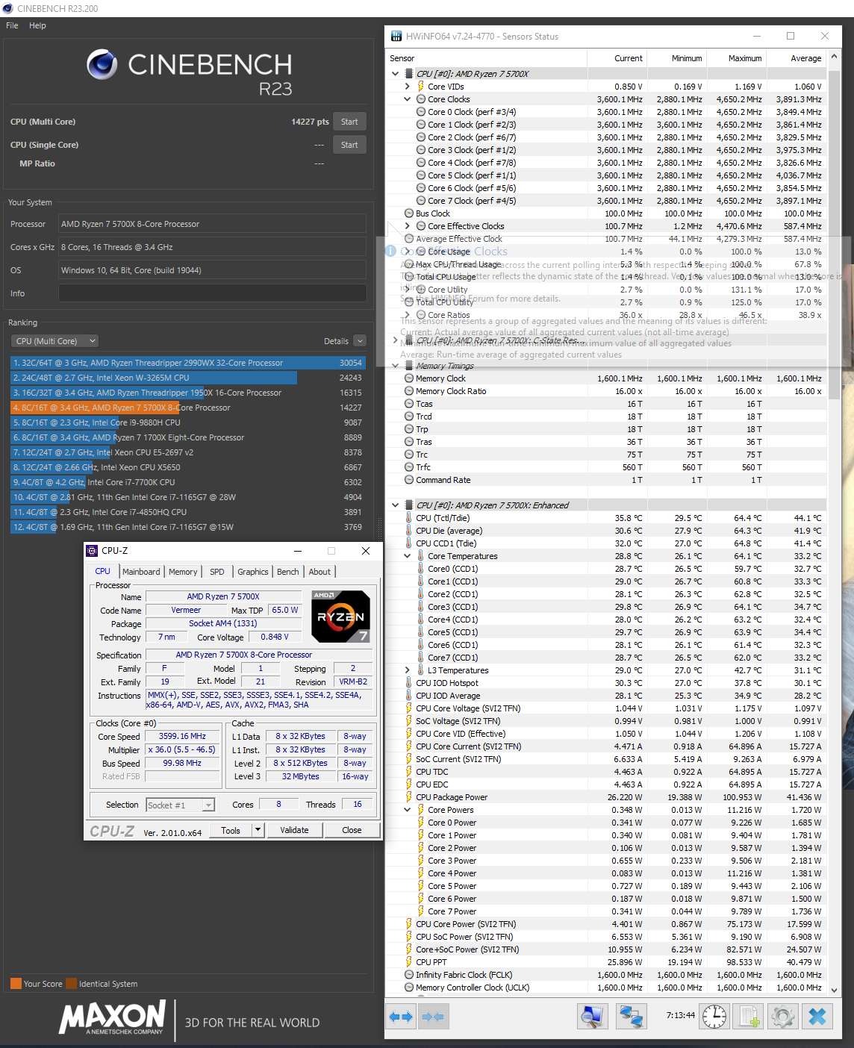The width and height of the screenshot is (854, 1048).
Task: Click Infinity Fabric Clock (FCLK) icon
Action: tap(409, 975)
